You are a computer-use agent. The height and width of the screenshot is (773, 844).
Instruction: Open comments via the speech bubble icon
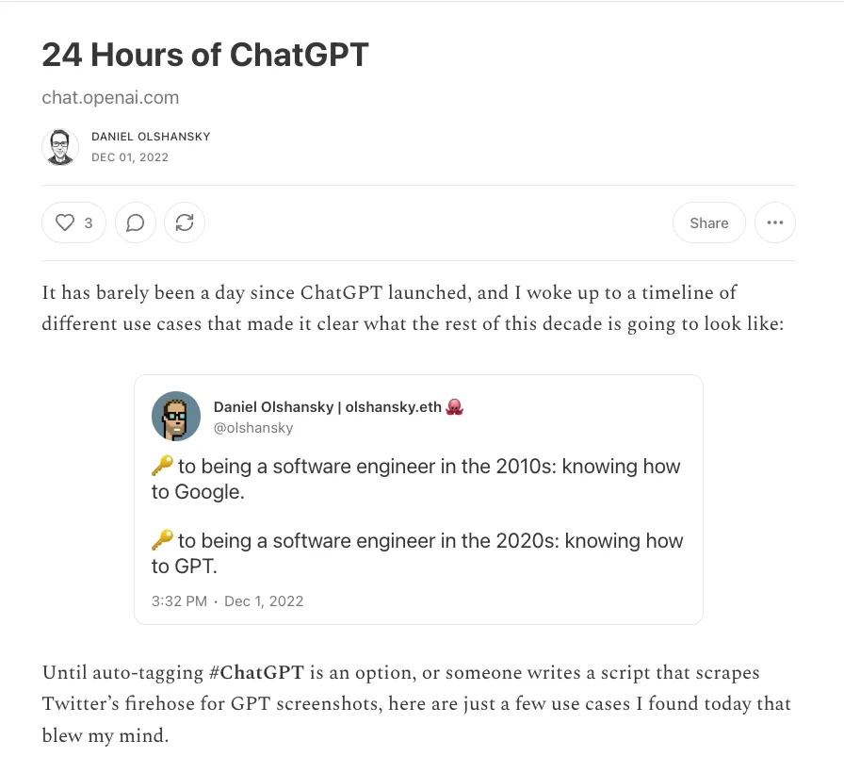click(136, 222)
